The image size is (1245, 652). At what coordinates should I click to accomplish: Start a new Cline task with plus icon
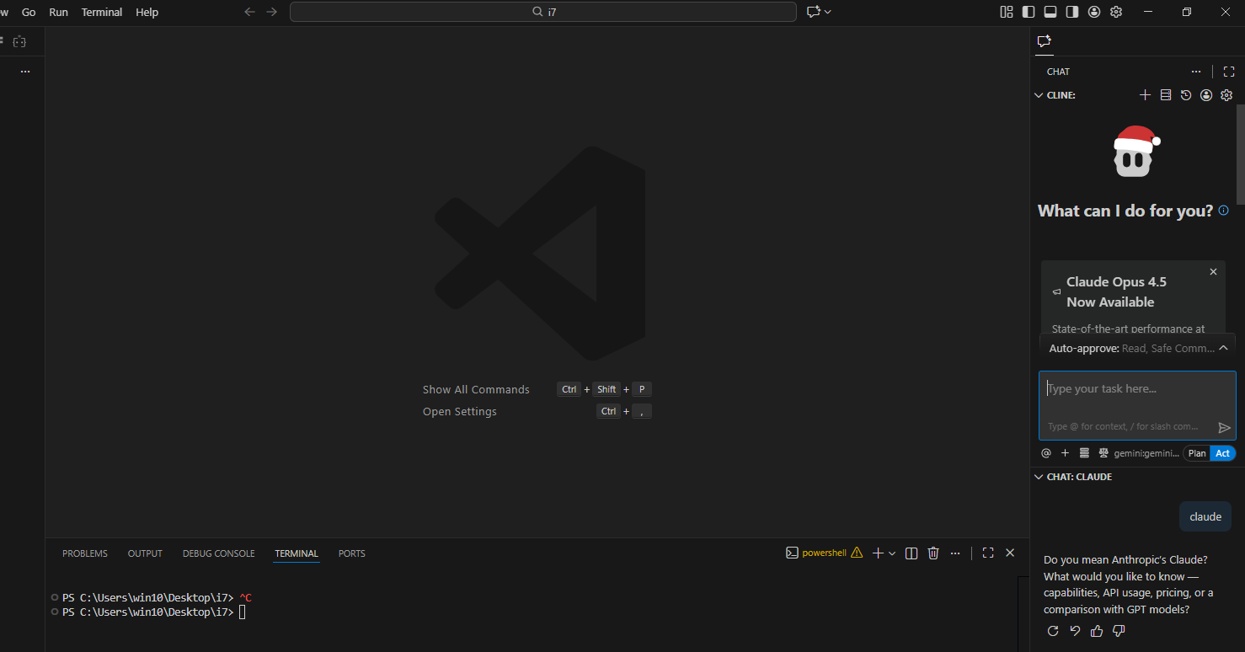pos(1145,95)
